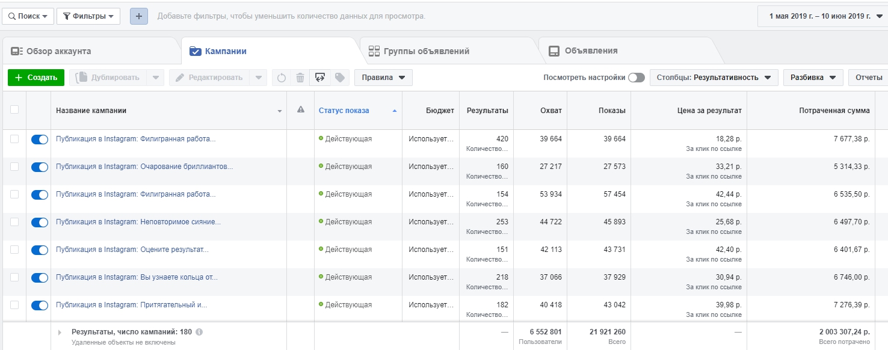The image size is (888, 350).
Task: Click the info icon beside campaign count
Action: tap(199, 332)
